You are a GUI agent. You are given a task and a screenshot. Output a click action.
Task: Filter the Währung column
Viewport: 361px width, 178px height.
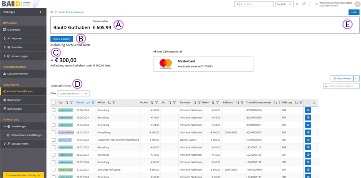301,103
